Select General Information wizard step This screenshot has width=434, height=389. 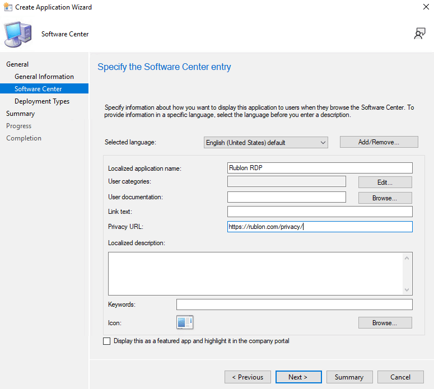click(x=44, y=77)
